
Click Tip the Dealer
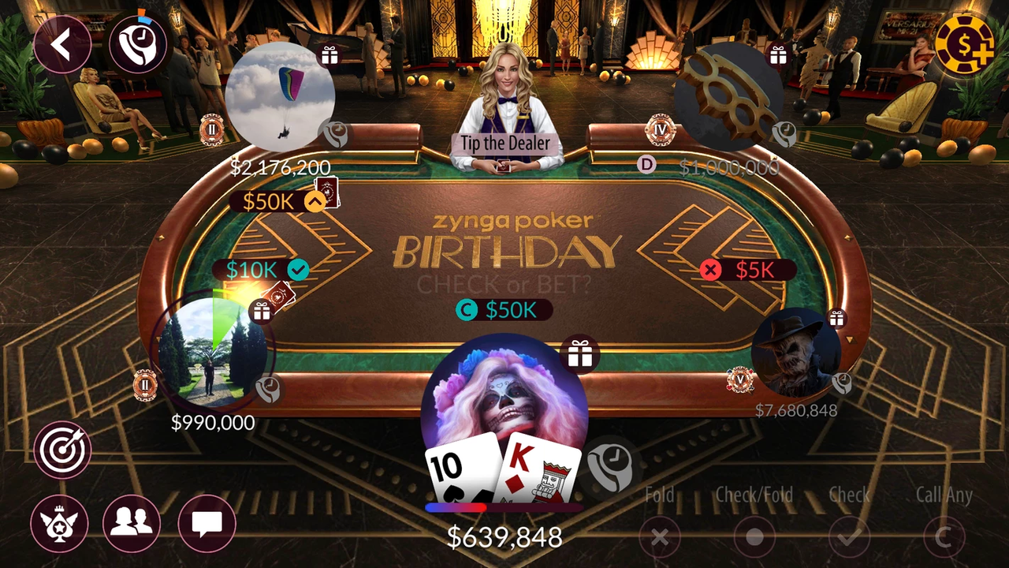coord(505,144)
